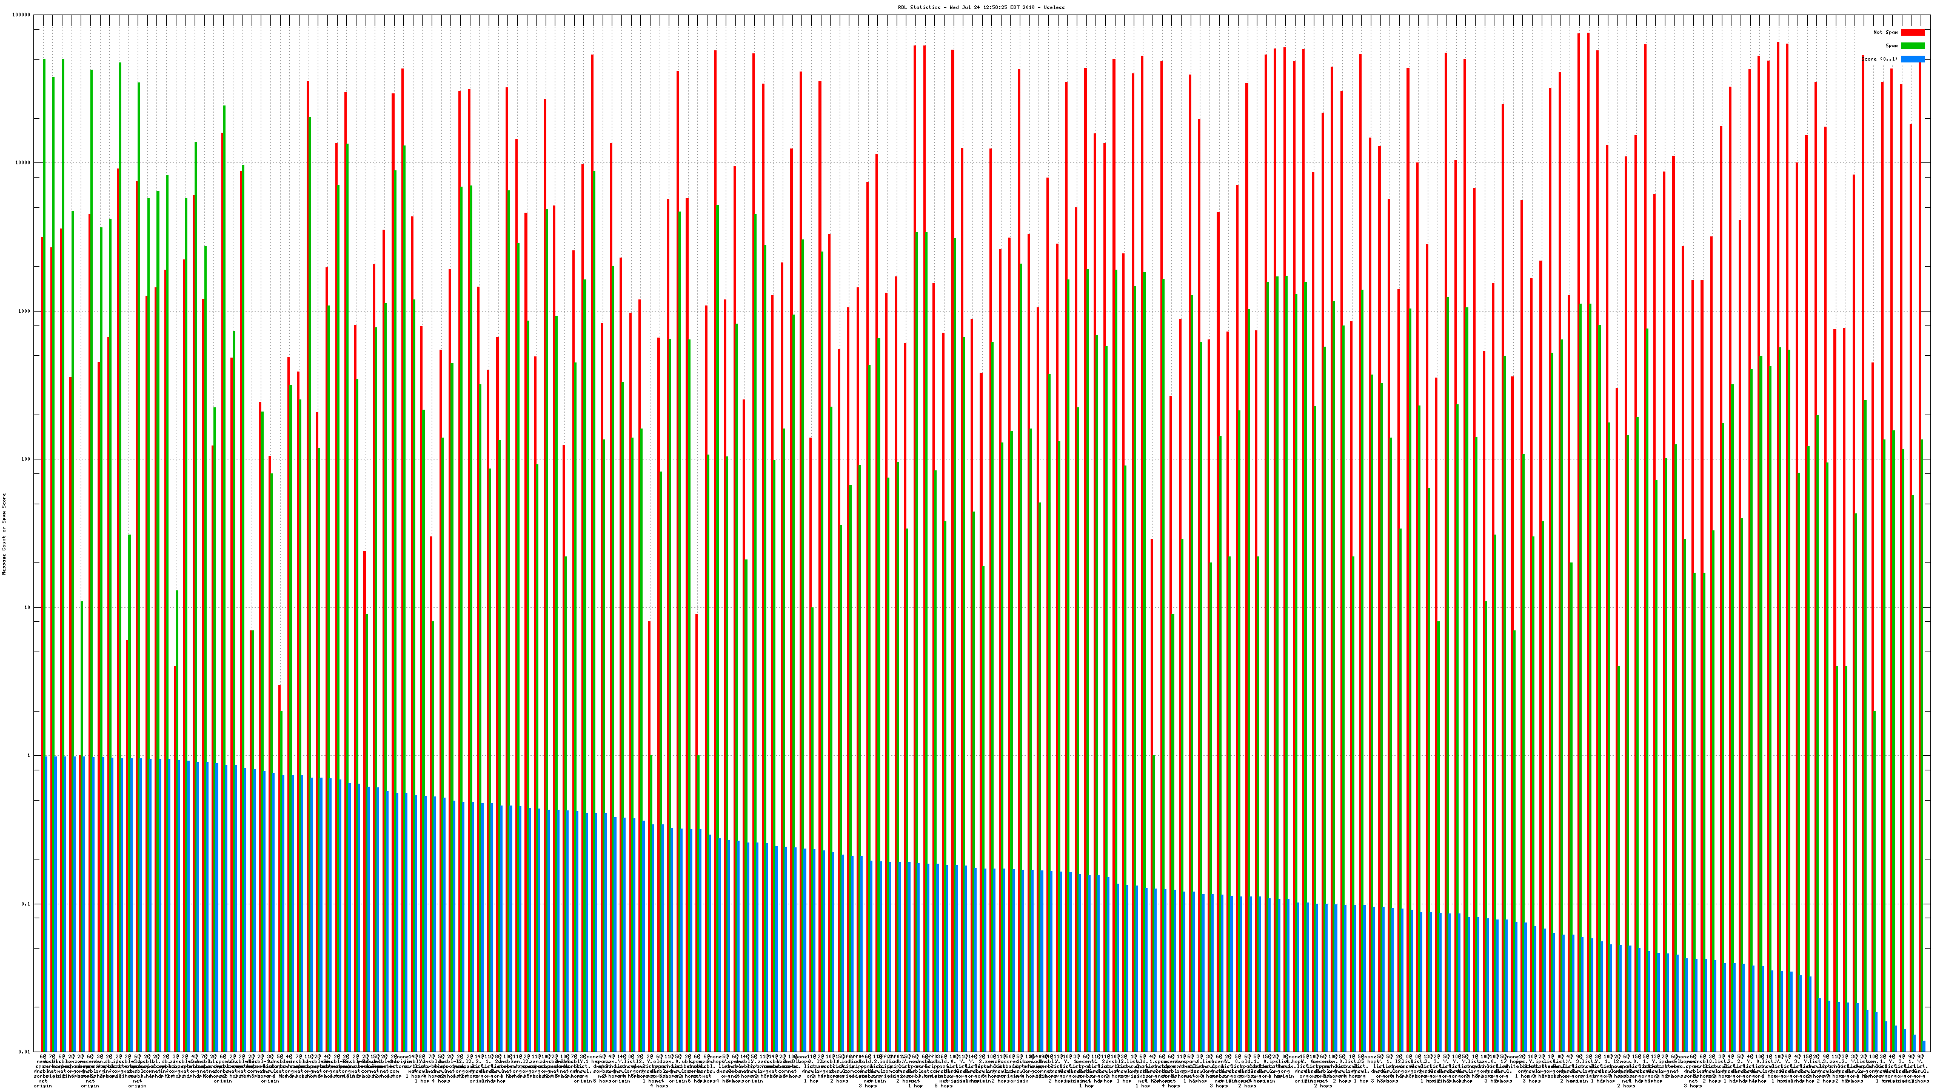This screenshot has width=1940, height=1091.
Task: Click the 0.01 y-axis tick label
Action: point(25,1052)
